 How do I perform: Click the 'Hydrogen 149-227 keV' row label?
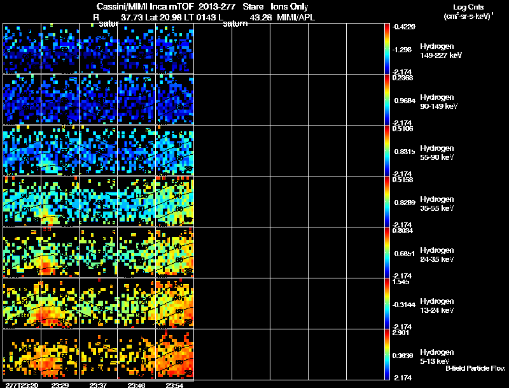pyautogui.click(x=441, y=51)
